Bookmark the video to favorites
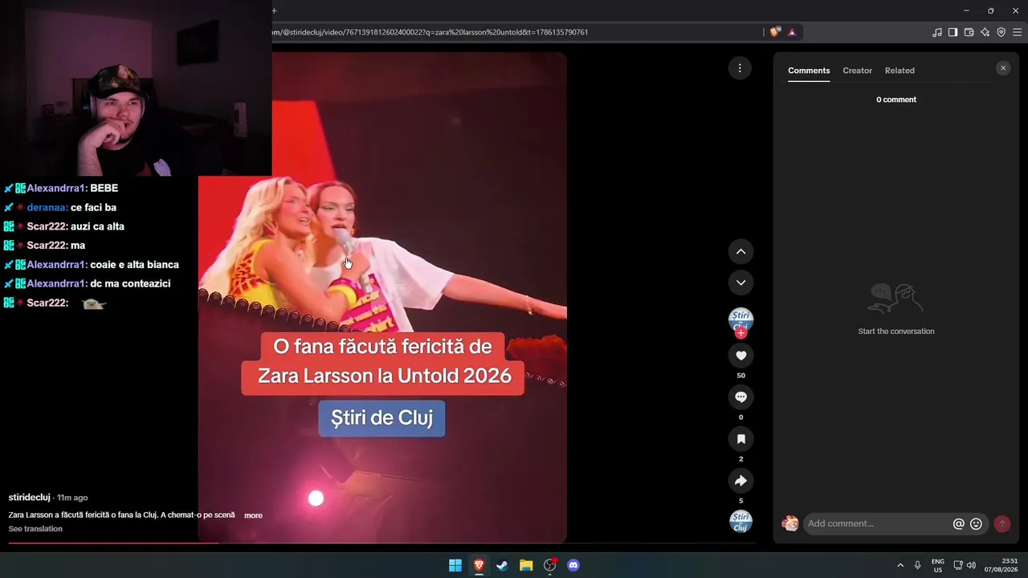 tap(740, 439)
